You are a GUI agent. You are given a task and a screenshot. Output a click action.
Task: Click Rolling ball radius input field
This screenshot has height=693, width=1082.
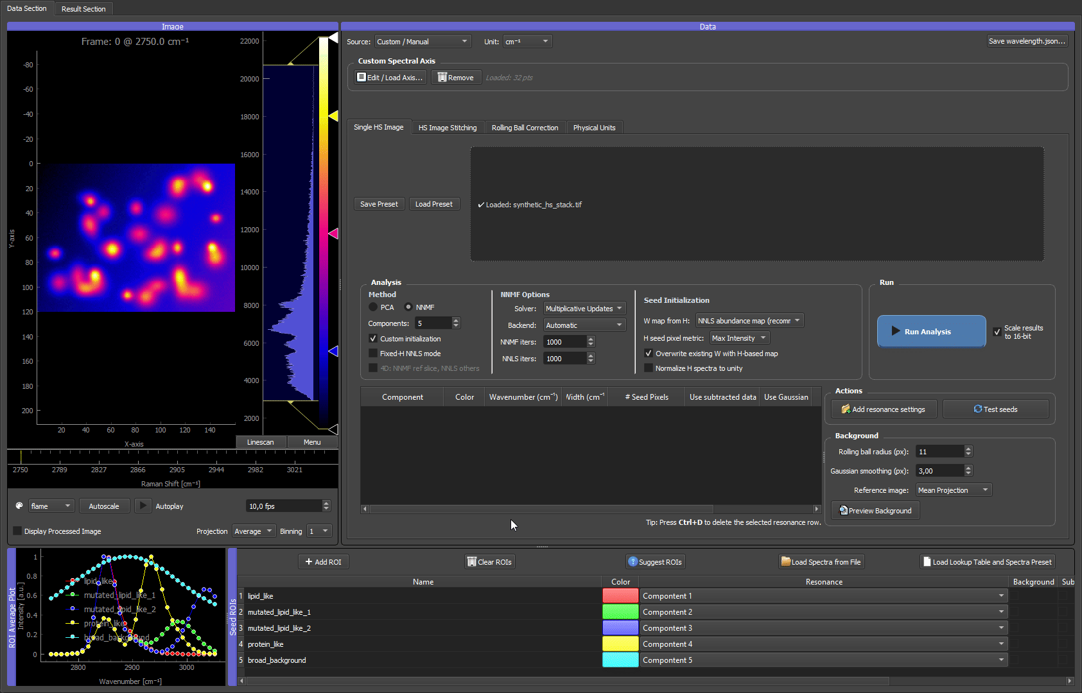(x=940, y=452)
